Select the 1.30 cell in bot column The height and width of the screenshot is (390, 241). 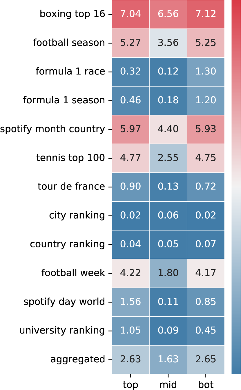(x=206, y=71)
